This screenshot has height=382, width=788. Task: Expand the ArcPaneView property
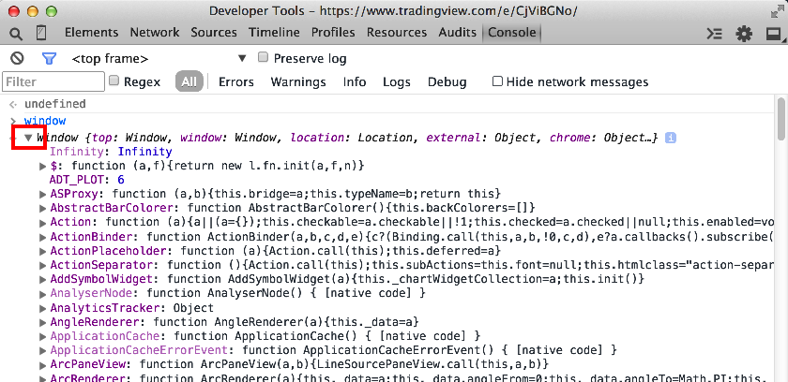[x=43, y=364]
